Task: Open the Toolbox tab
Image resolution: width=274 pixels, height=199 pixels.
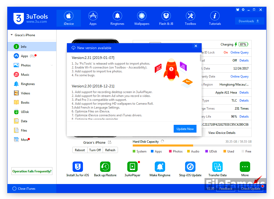Action: click(x=191, y=18)
